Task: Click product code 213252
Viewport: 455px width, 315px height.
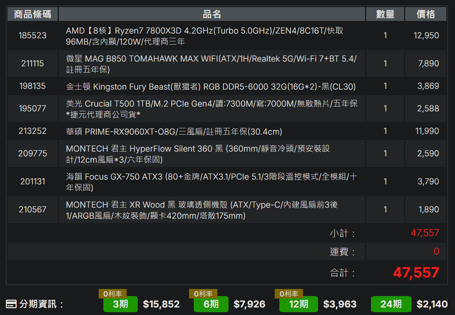Action: coord(33,131)
